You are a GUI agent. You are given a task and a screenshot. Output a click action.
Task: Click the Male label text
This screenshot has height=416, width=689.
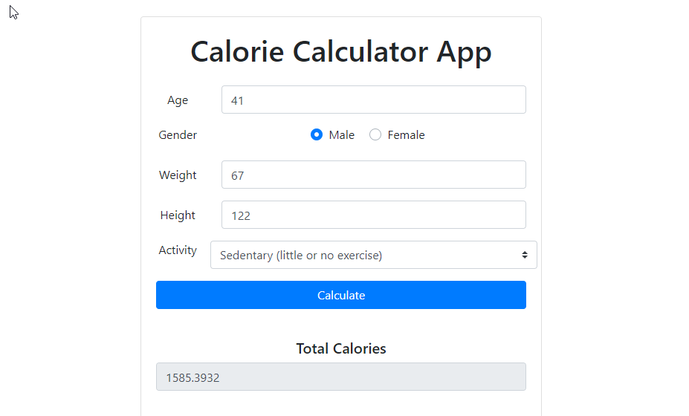(x=341, y=135)
